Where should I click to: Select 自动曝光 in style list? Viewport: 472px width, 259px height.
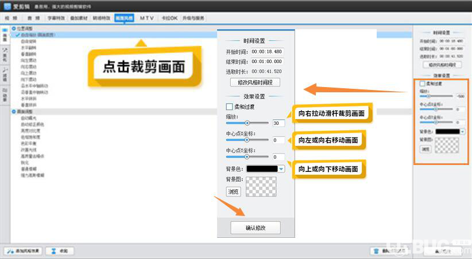(x=29, y=118)
